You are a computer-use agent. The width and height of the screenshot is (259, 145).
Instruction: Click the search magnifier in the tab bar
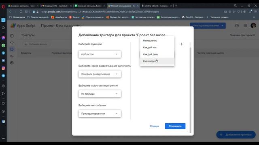[x=235, y=6]
